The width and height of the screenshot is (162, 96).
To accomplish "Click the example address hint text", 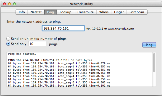I will click(110, 29).
